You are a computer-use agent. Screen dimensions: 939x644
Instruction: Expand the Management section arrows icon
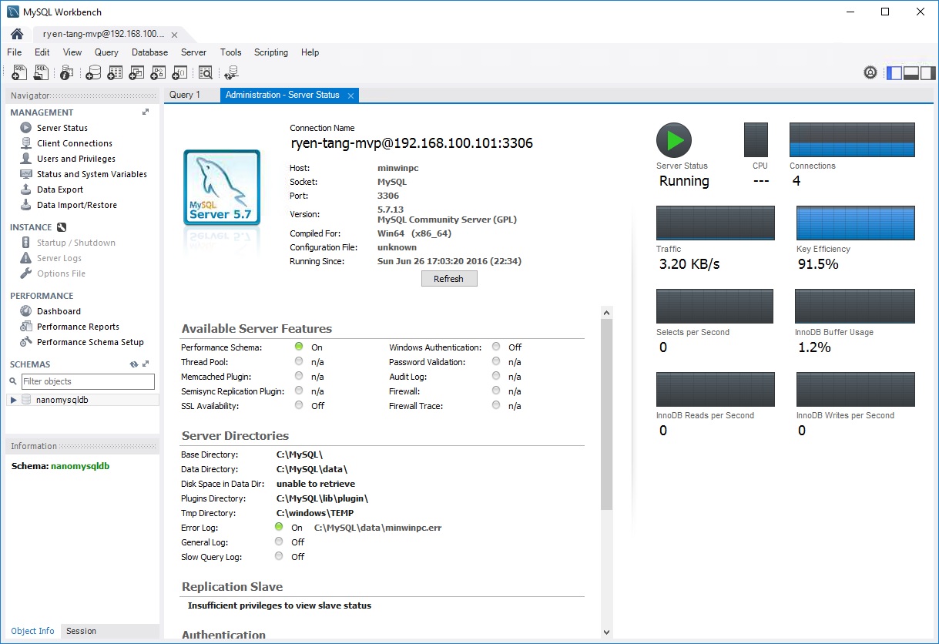146,112
